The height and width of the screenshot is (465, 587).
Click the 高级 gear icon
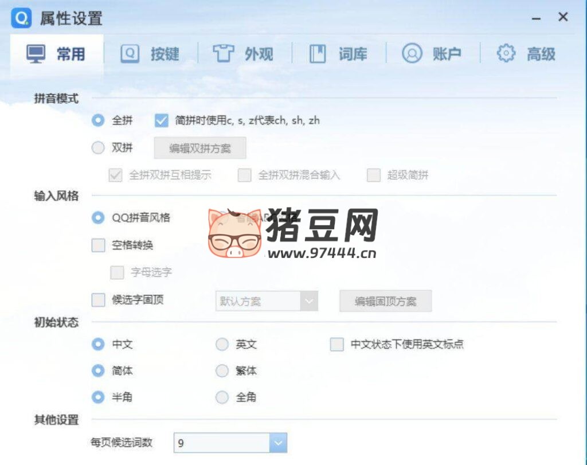coord(506,53)
